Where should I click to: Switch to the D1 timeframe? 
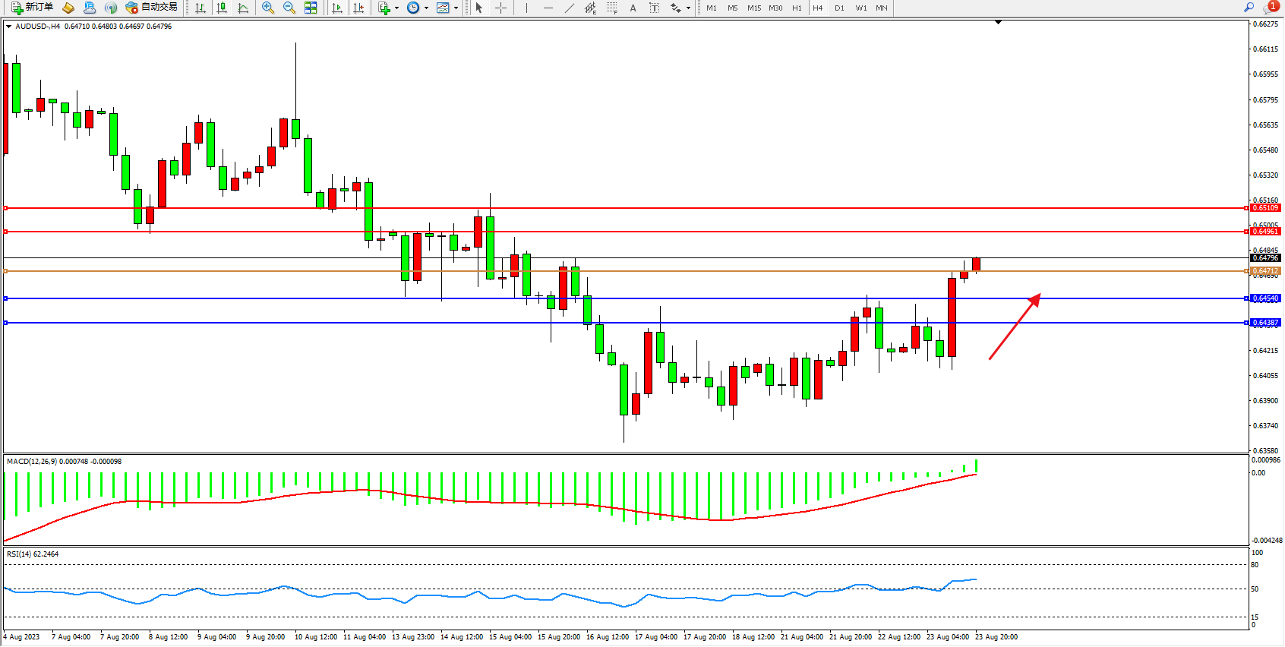click(839, 8)
